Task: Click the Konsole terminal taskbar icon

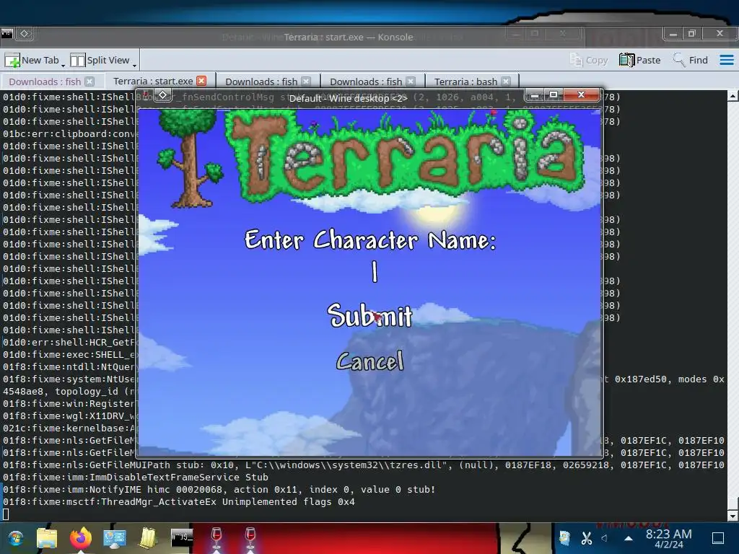Action: 182,538
